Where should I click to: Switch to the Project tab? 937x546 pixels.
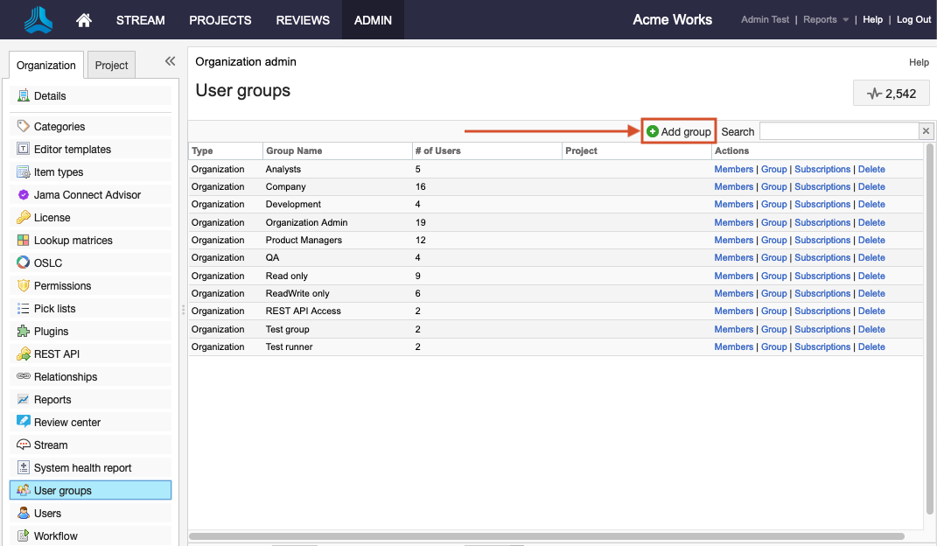[111, 66]
